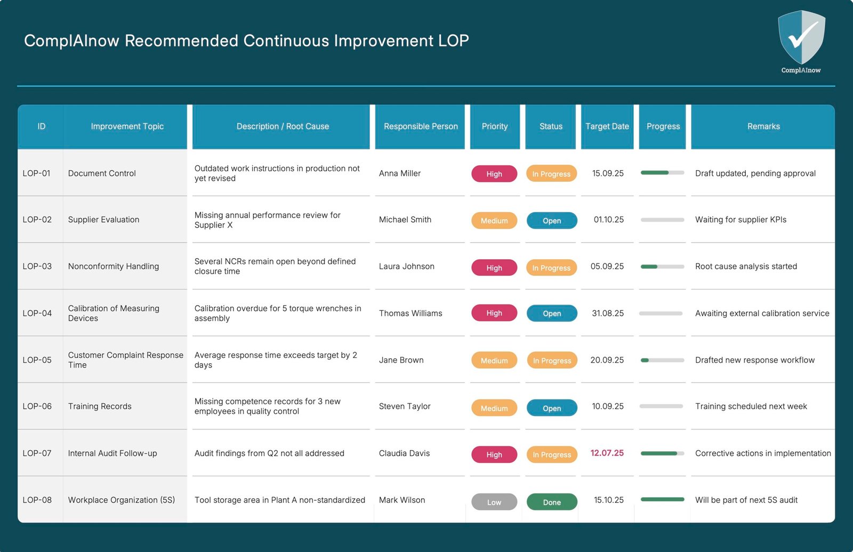
Task: Click the overdue date 12.07.25
Action: click(607, 453)
